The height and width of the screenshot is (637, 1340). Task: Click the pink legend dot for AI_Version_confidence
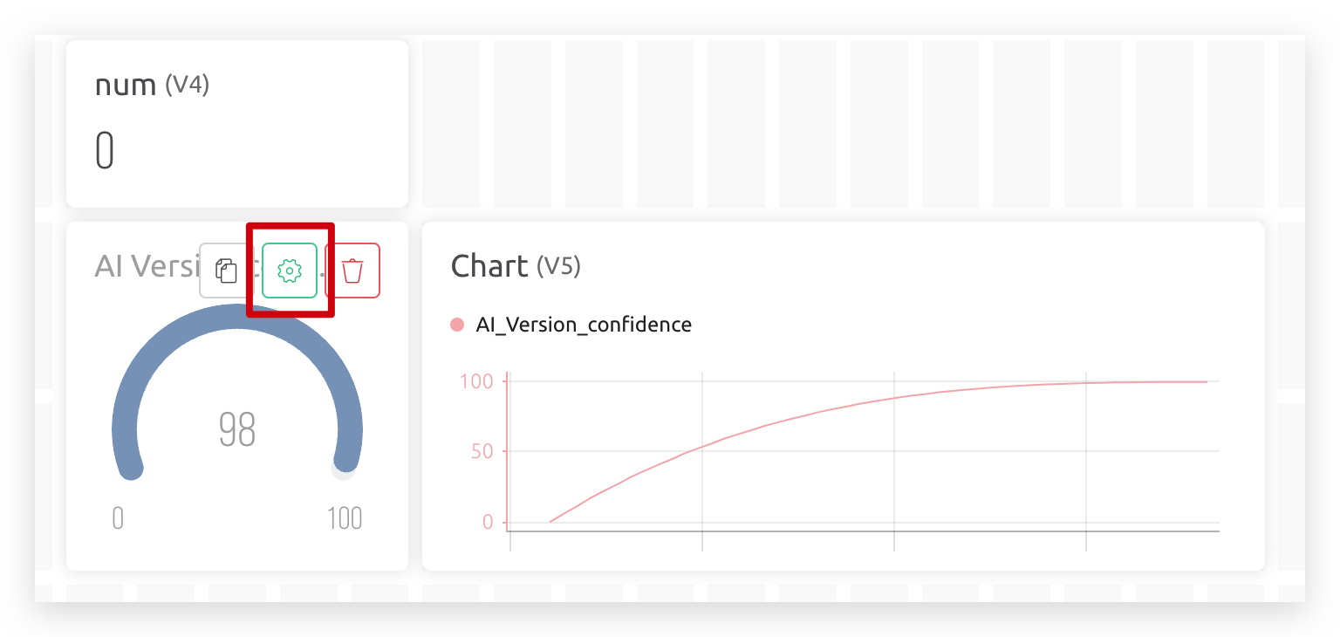coord(457,325)
